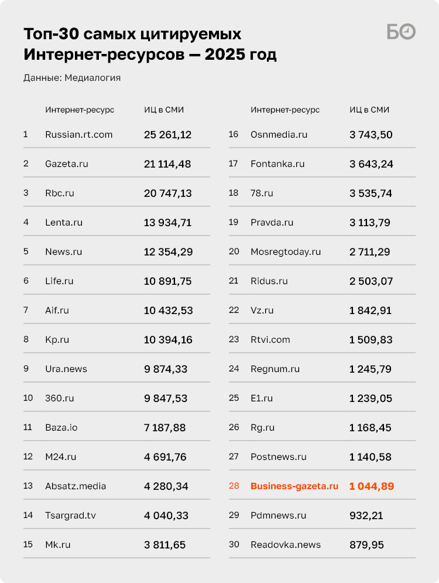Viewport: 439px width, 583px height.
Task: Click the 'Данные: Медиалогия' source text
Action: pos(72,78)
